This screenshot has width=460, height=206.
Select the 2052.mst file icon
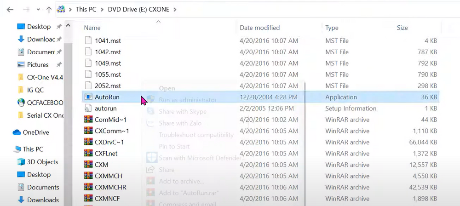(88, 86)
